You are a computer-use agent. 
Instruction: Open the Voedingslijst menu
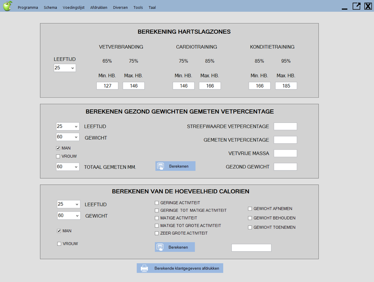[x=74, y=7]
